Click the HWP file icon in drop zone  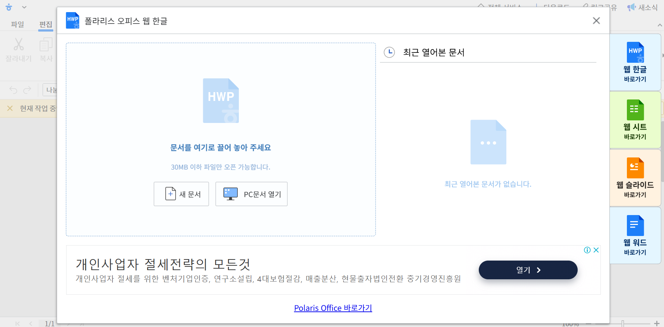(221, 101)
